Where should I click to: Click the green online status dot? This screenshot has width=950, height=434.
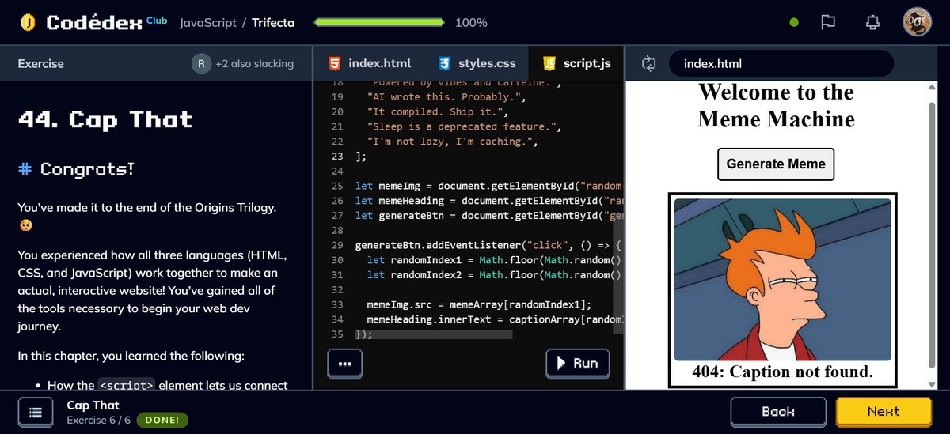pyautogui.click(x=794, y=22)
